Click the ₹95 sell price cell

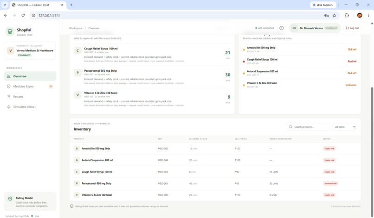(237, 172)
